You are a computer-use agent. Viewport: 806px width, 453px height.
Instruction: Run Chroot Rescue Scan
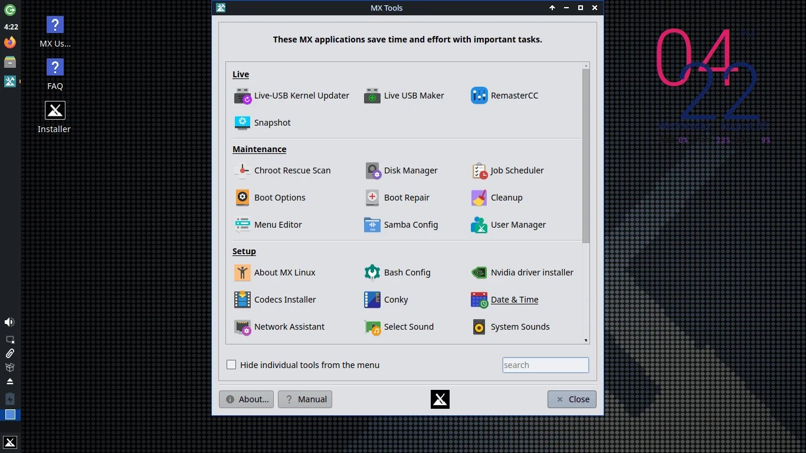click(x=292, y=170)
